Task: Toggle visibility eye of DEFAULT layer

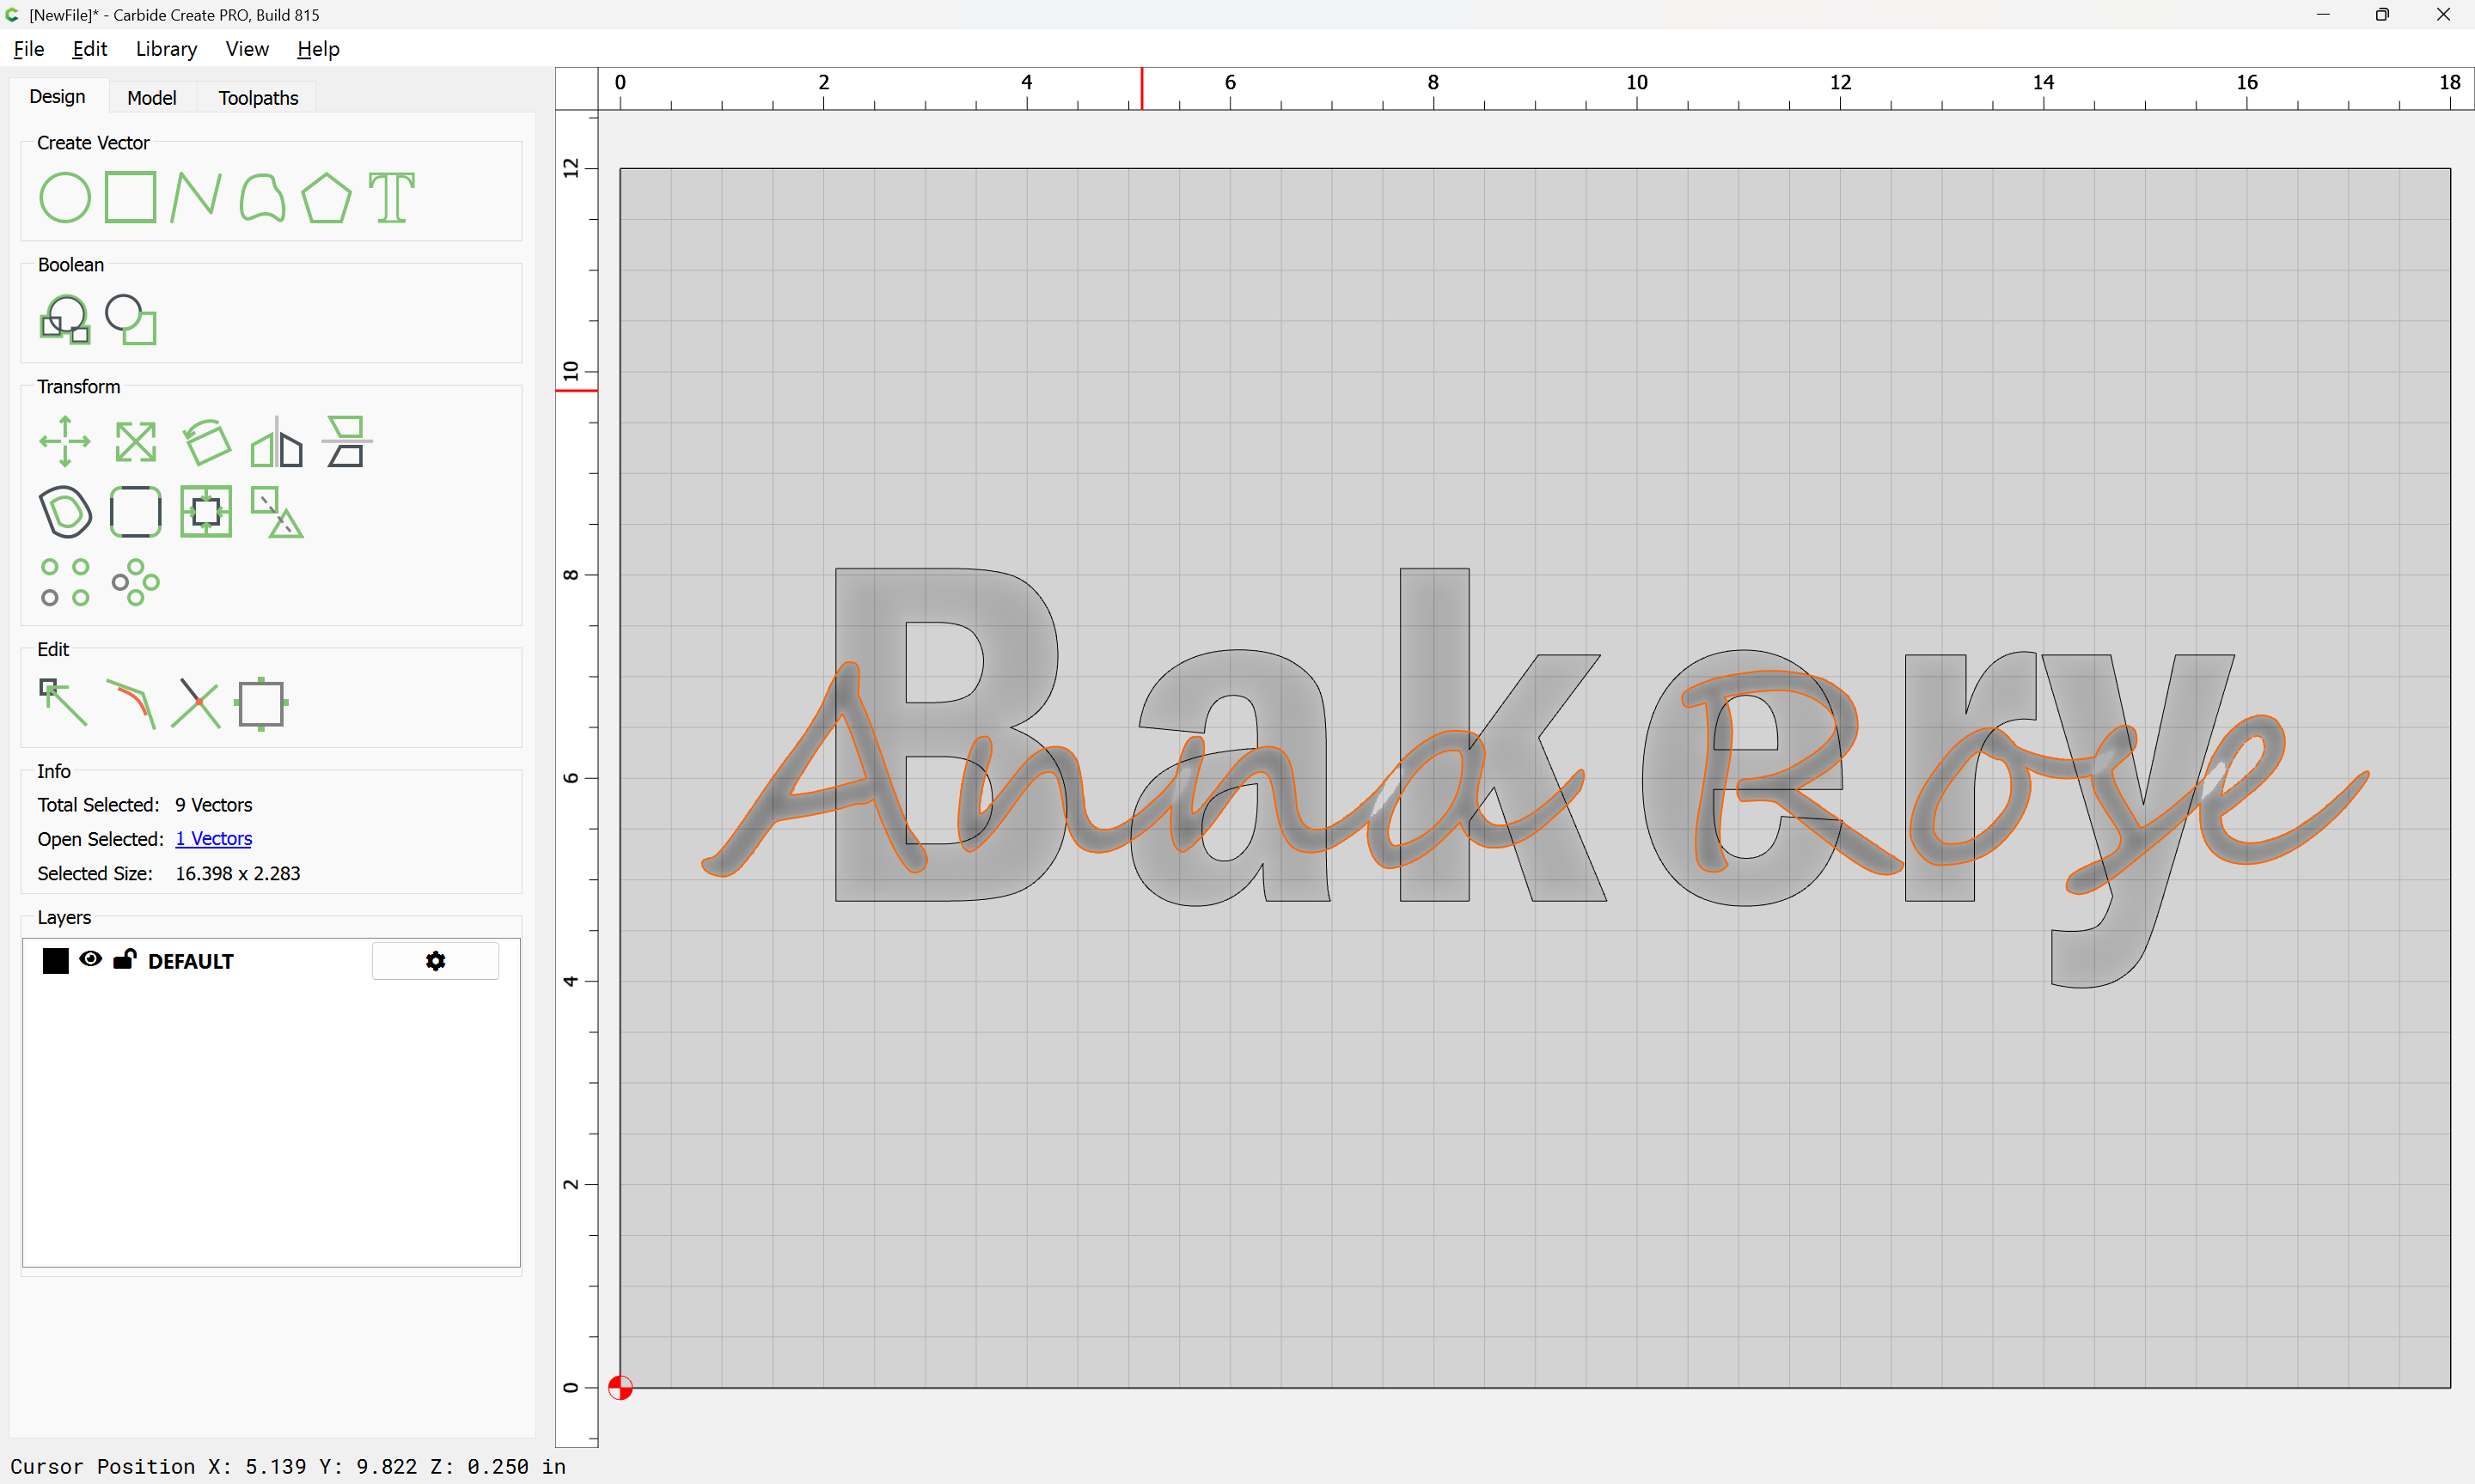Action: (90, 960)
